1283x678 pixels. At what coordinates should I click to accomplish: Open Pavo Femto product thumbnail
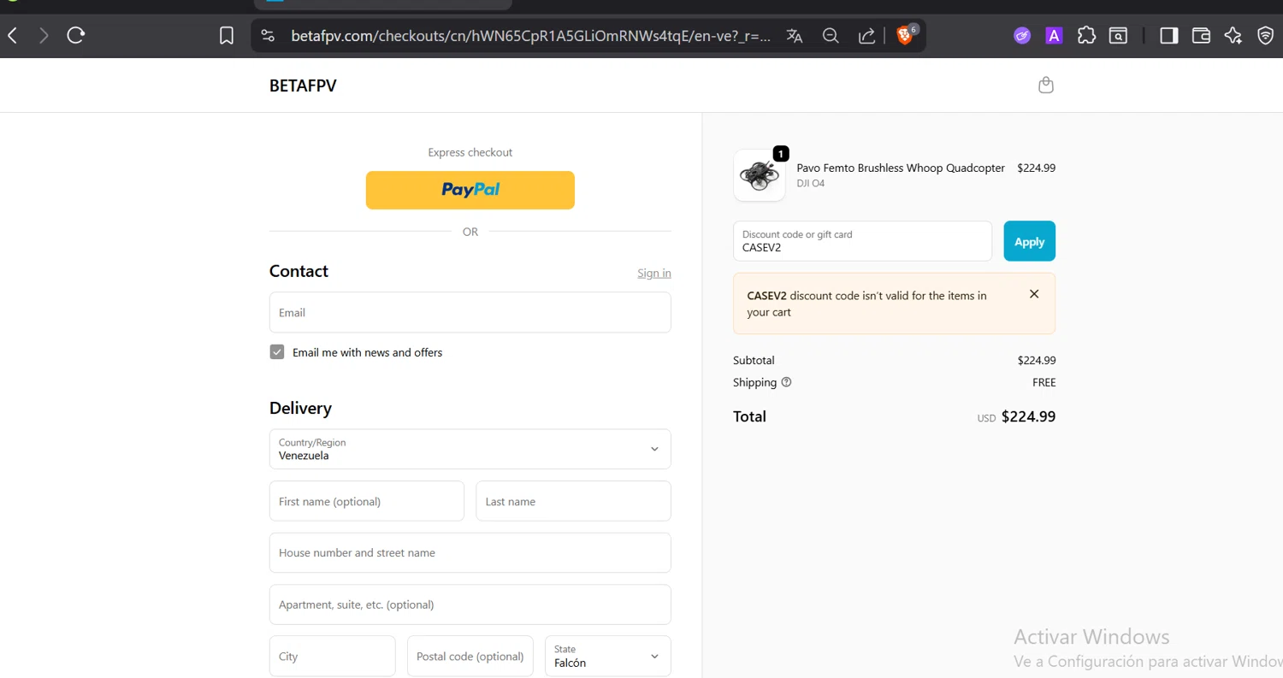[x=760, y=175]
